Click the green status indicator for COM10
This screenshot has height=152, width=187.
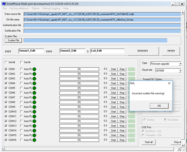click(x=34, y=112)
